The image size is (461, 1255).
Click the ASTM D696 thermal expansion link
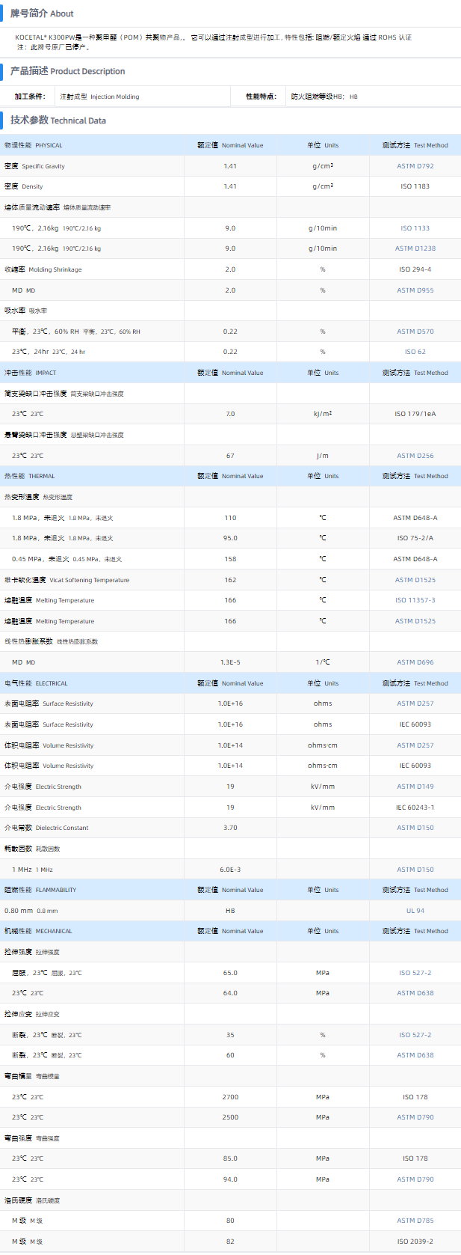point(415,662)
